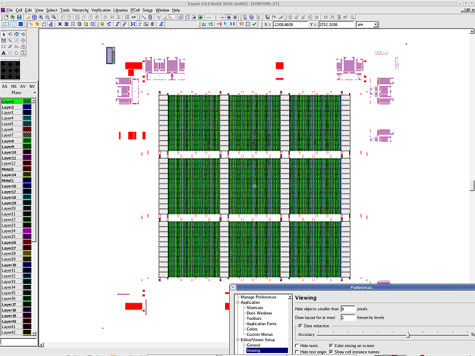Viewport: 475px width, 356px height.
Task: Open the um units dropdown
Action: tap(375, 24)
